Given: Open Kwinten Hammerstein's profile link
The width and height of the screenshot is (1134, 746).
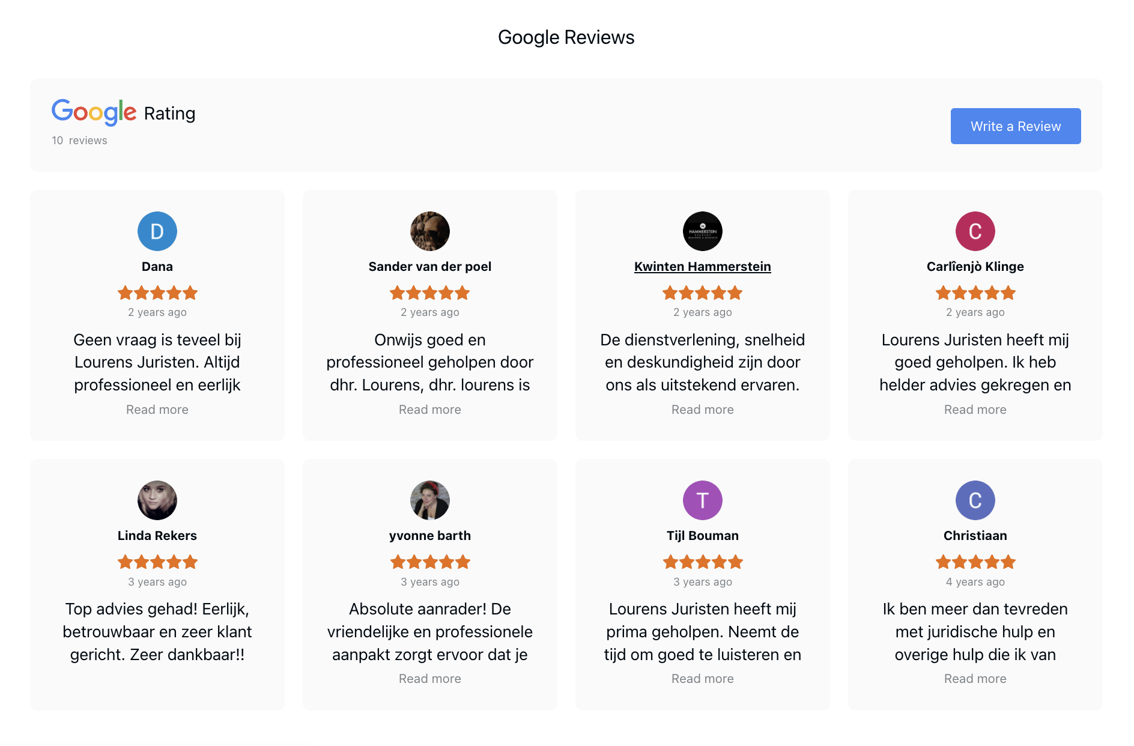Looking at the screenshot, I should pos(703,267).
